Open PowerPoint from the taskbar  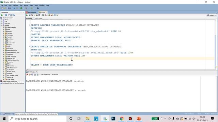[139, 119]
